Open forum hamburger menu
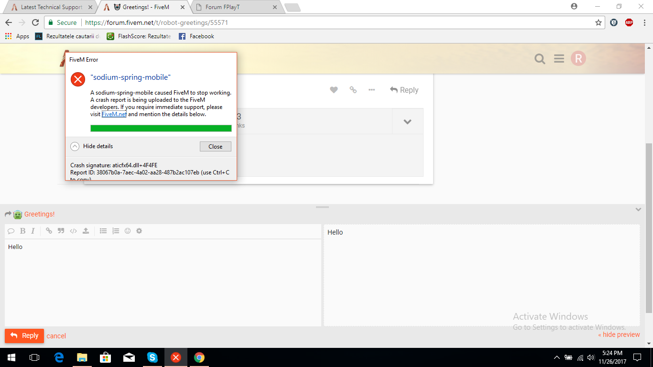 559,59
